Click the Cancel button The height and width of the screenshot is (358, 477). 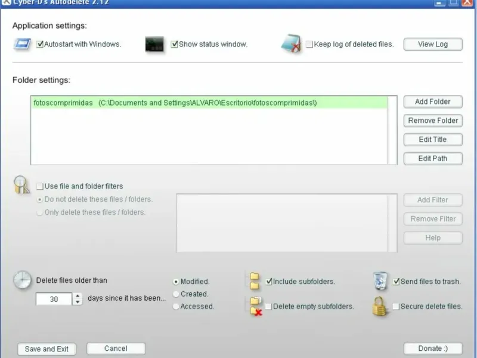116,348
